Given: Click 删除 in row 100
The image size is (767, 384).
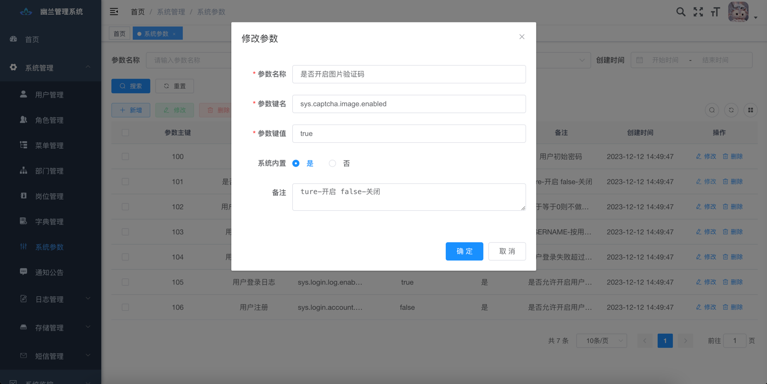Looking at the screenshot, I should (733, 156).
